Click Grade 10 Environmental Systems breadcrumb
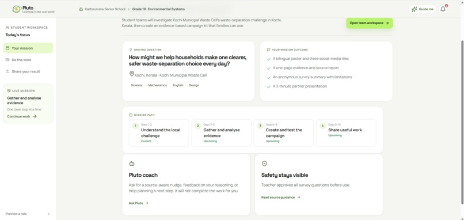 158,9
